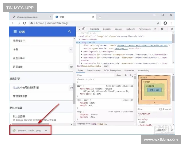Open the download item chevron menu

click(46, 130)
